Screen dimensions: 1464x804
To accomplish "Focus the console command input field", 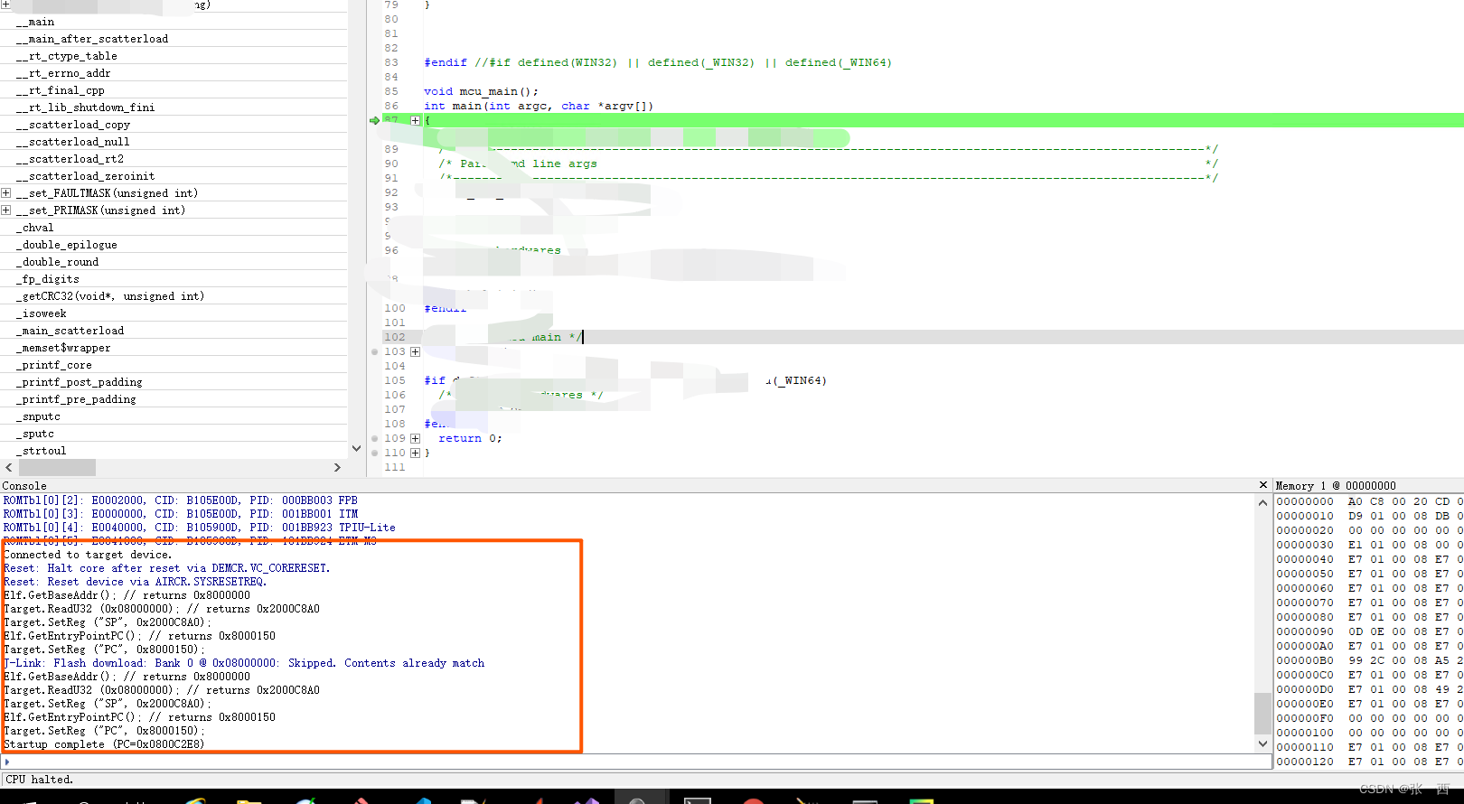I will (x=636, y=762).
